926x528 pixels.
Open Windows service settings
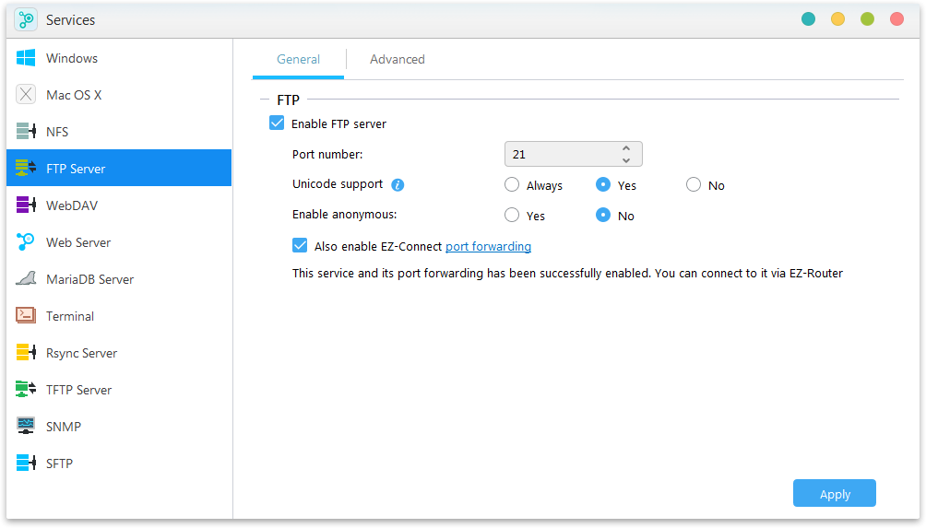coord(119,58)
